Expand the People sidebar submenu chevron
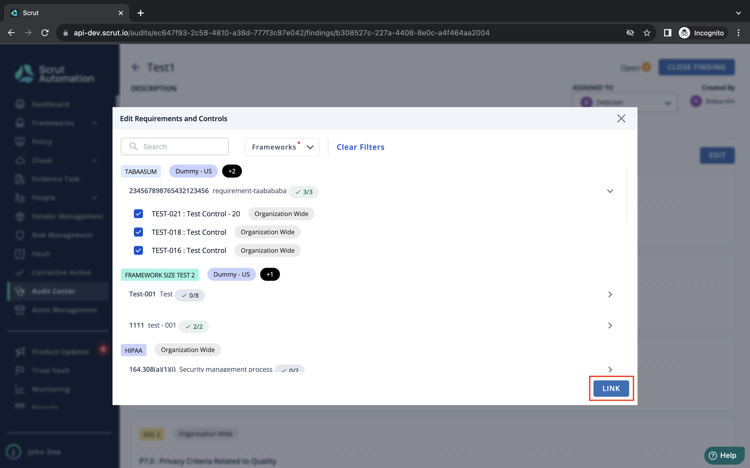Screen dimensions: 750x468 (x=94, y=198)
